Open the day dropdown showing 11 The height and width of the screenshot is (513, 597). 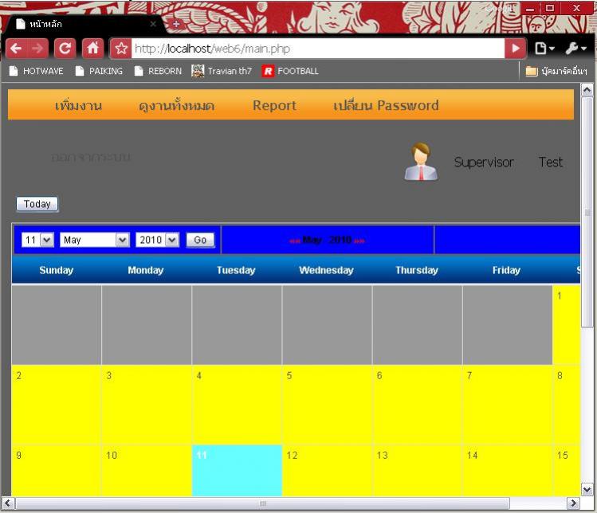(37, 240)
